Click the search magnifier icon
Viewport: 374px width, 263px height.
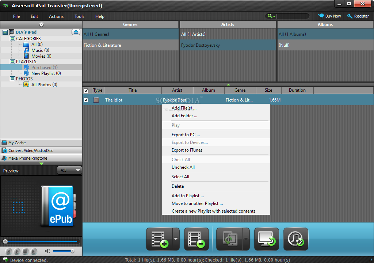click(270, 16)
